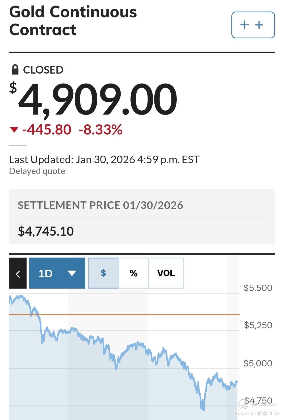Click the red down-triangle price change icon
The height and width of the screenshot is (420, 284).
(14, 130)
